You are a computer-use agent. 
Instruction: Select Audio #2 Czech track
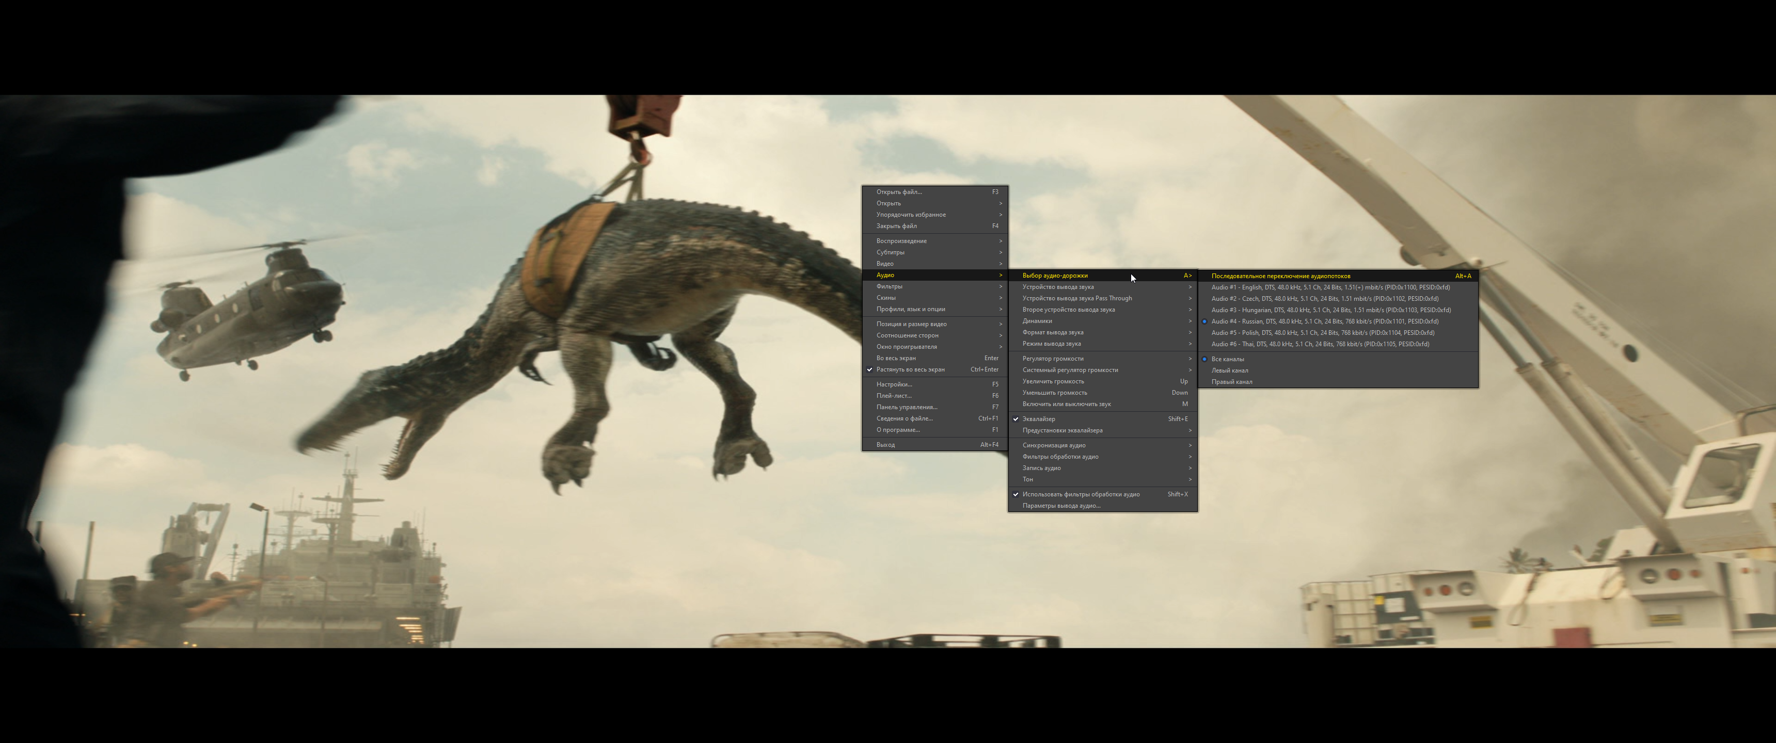pyautogui.click(x=1338, y=298)
